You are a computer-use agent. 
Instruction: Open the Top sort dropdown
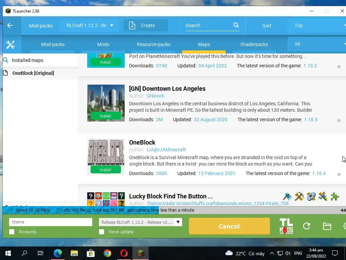pyautogui.click(x=317, y=25)
